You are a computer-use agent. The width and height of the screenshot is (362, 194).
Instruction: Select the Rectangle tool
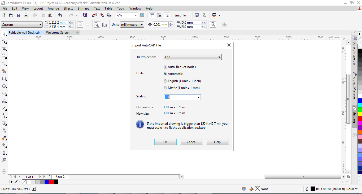pos(4,79)
